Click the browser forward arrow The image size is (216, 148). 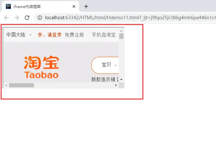click(17, 18)
